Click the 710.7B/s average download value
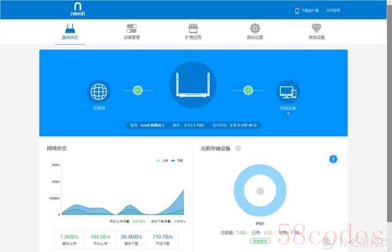This screenshot has width=392, height=252. click(163, 237)
